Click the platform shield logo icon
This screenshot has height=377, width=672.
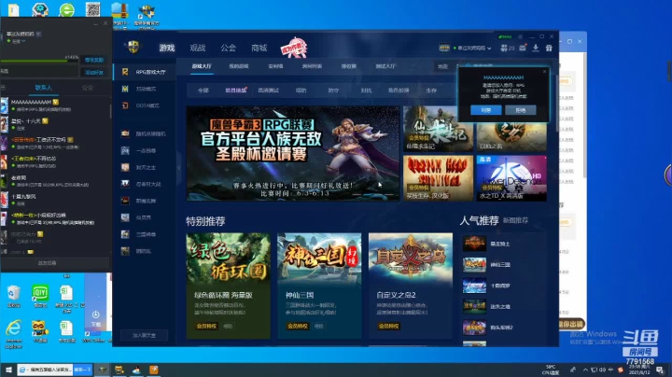click(133, 47)
